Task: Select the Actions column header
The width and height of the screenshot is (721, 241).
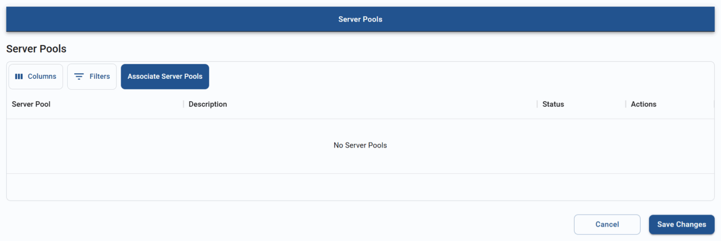Action: 643,104
